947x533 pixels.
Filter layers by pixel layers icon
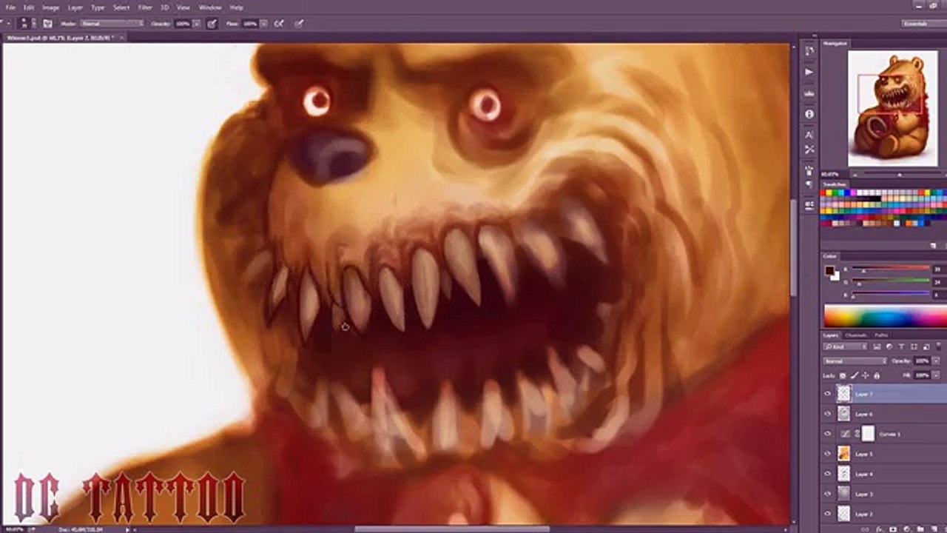(x=877, y=346)
